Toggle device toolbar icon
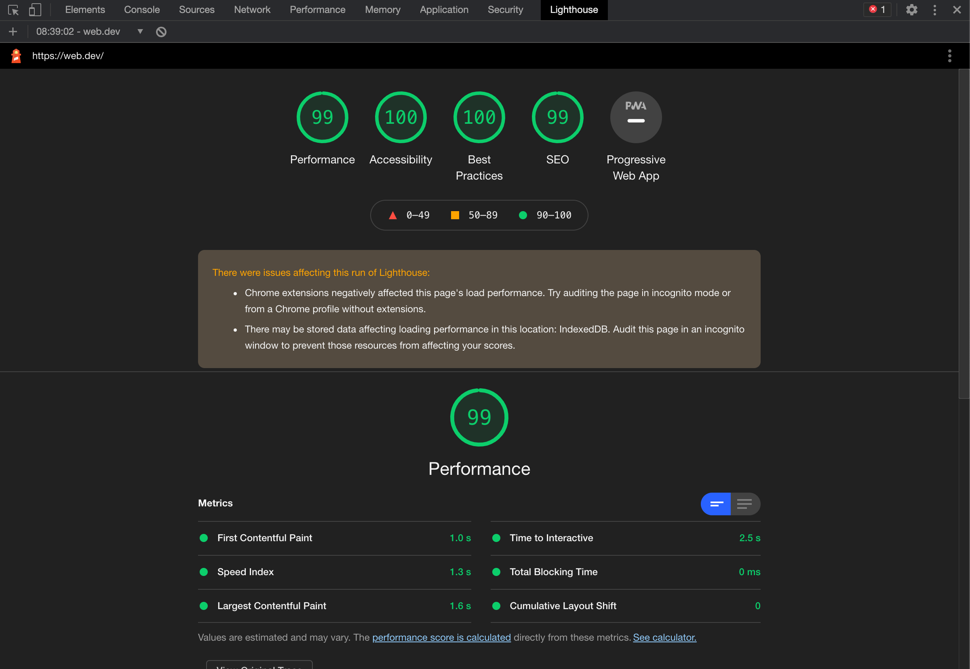The width and height of the screenshot is (970, 669). click(35, 10)
